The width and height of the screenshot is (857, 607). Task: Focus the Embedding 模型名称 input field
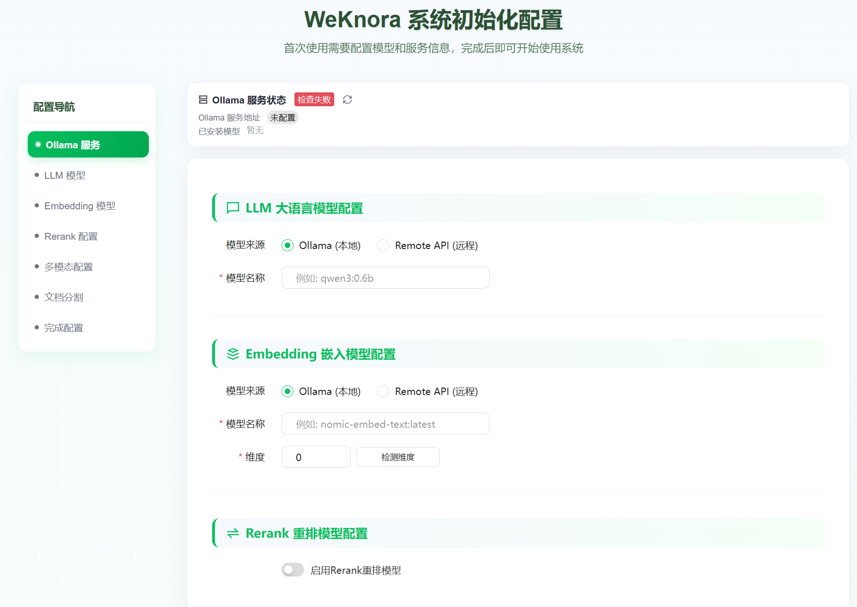click(x=386, y=424)
